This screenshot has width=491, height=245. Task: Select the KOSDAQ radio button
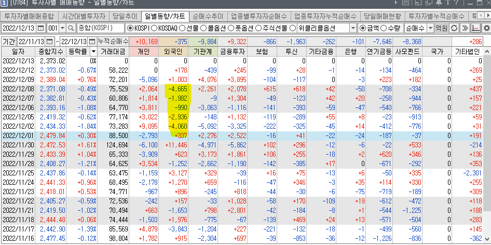click(x=158, y=28)
